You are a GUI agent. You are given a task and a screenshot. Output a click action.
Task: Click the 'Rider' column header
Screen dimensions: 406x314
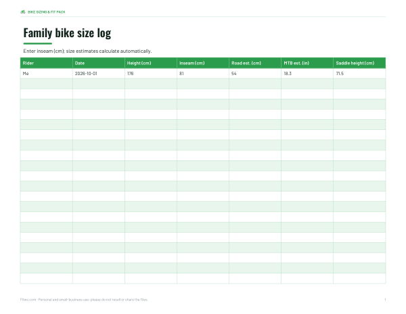click(46, 63)
